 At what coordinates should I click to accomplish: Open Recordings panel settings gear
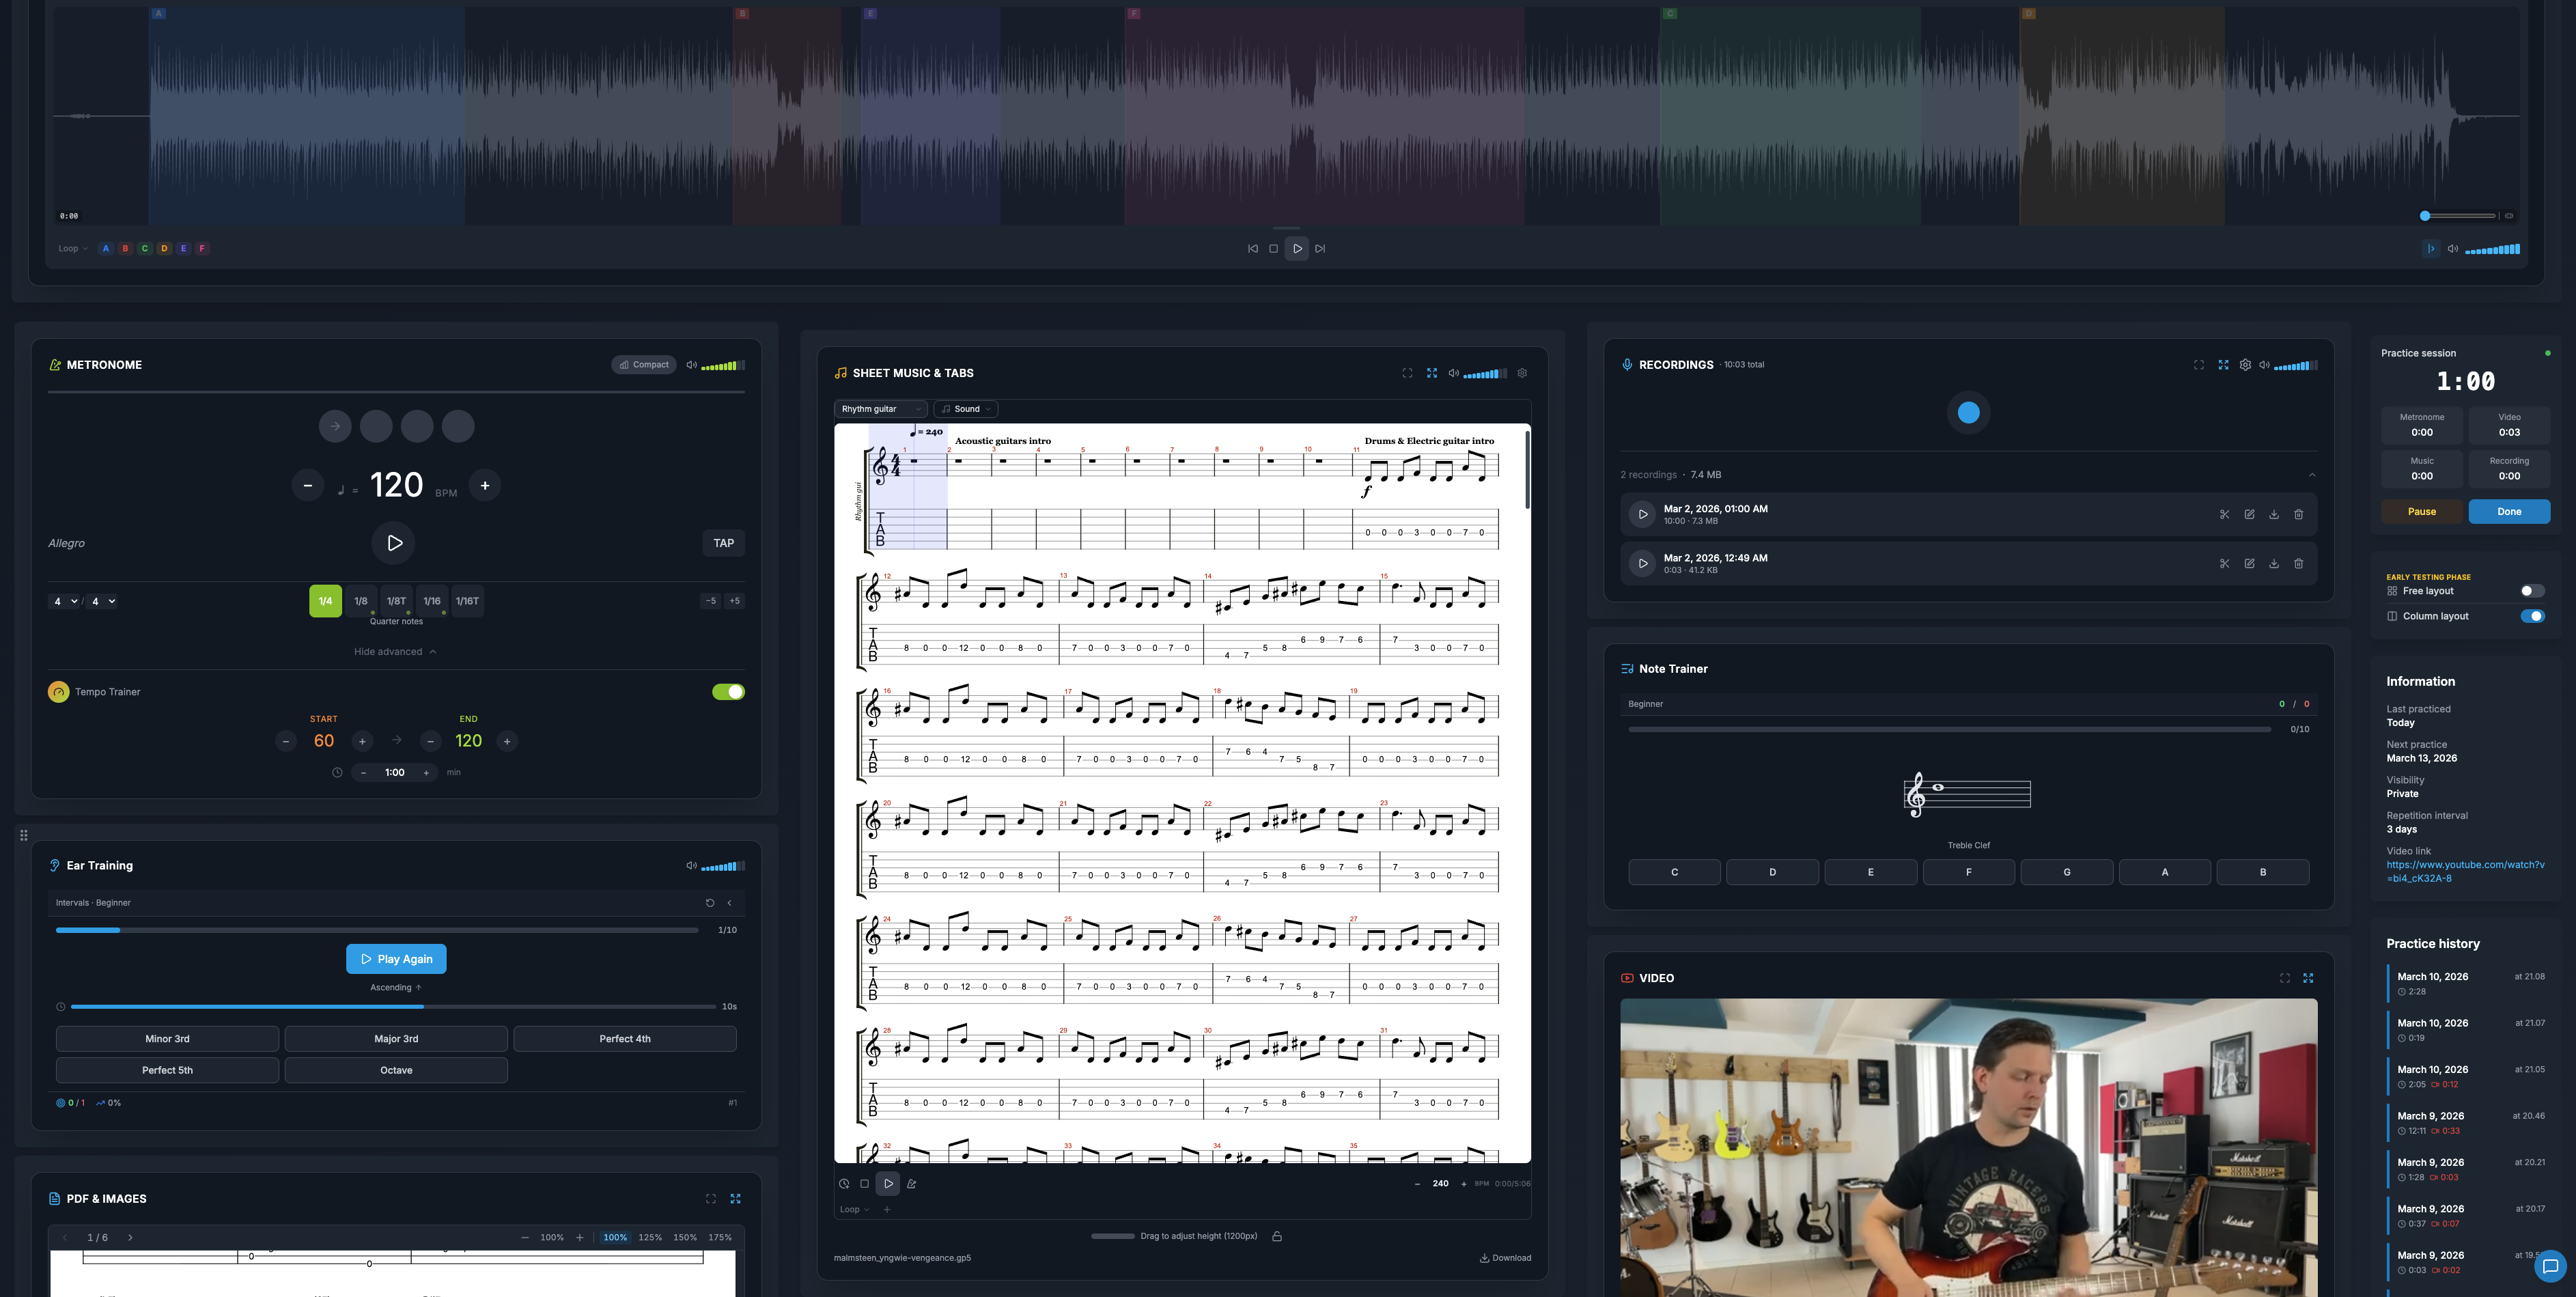point(2245,365)
